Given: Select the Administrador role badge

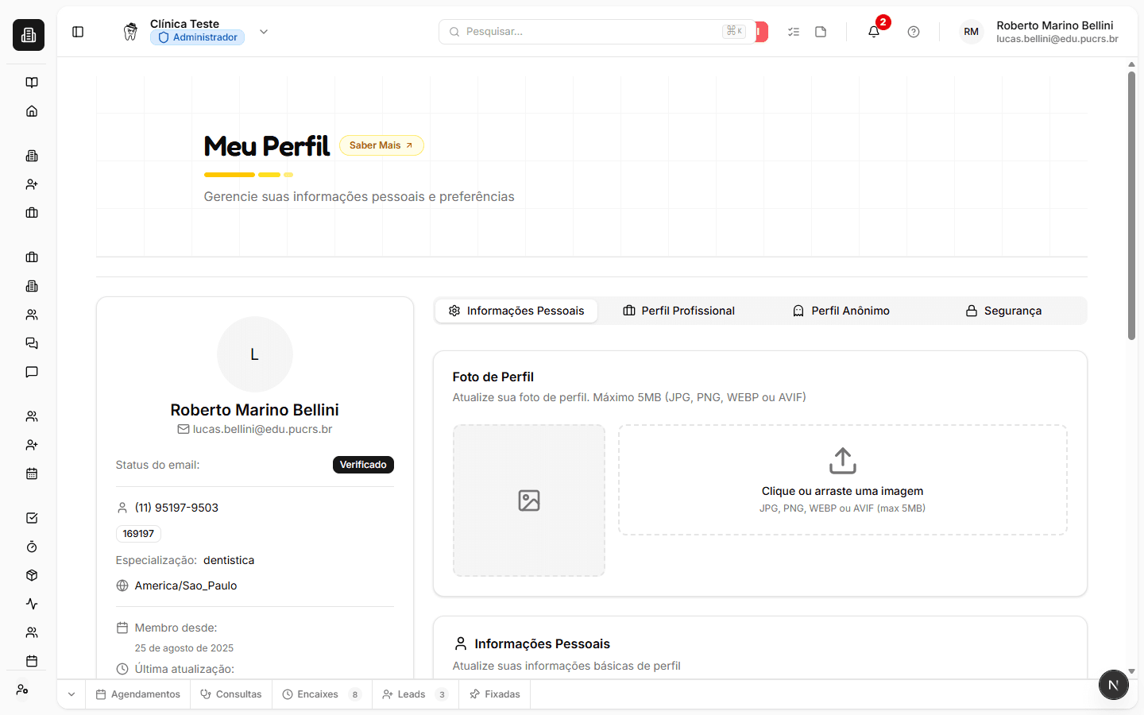Looking at the screenshot, I should coord(197,37).
